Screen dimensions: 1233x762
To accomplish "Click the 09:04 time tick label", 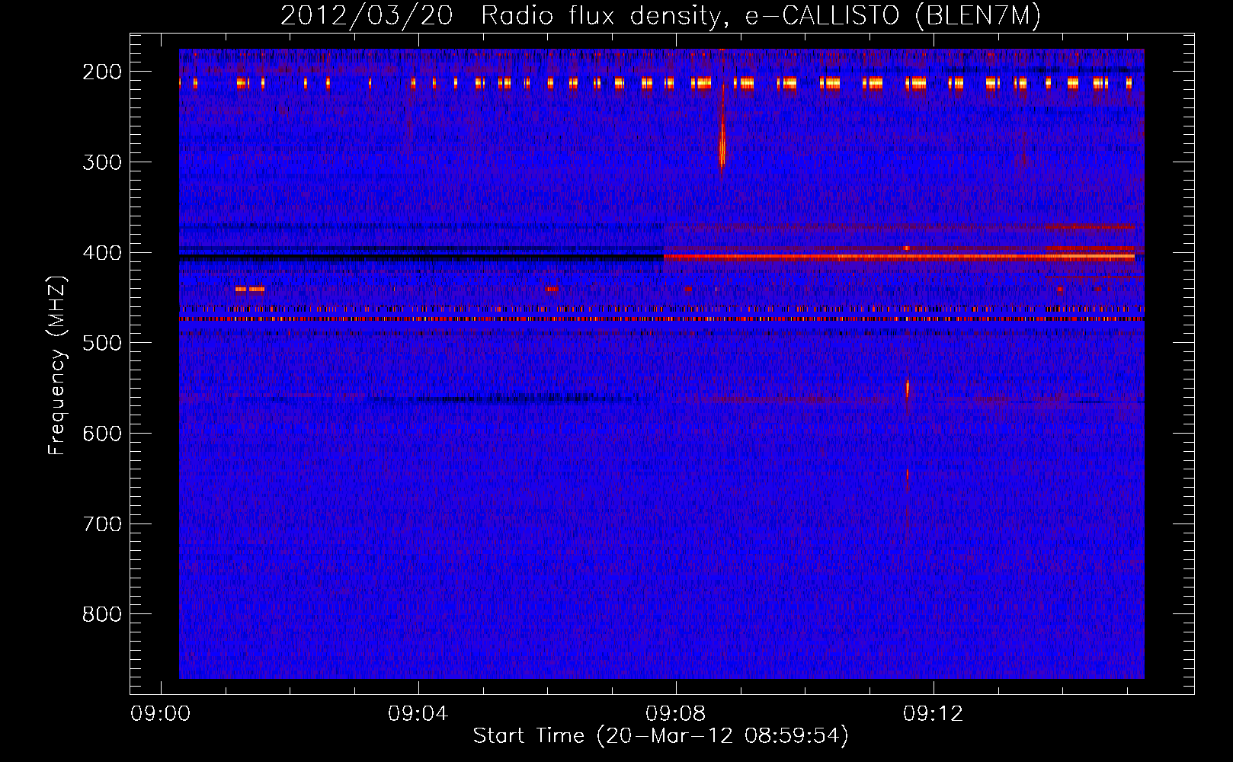I will (x=418, y=714).
